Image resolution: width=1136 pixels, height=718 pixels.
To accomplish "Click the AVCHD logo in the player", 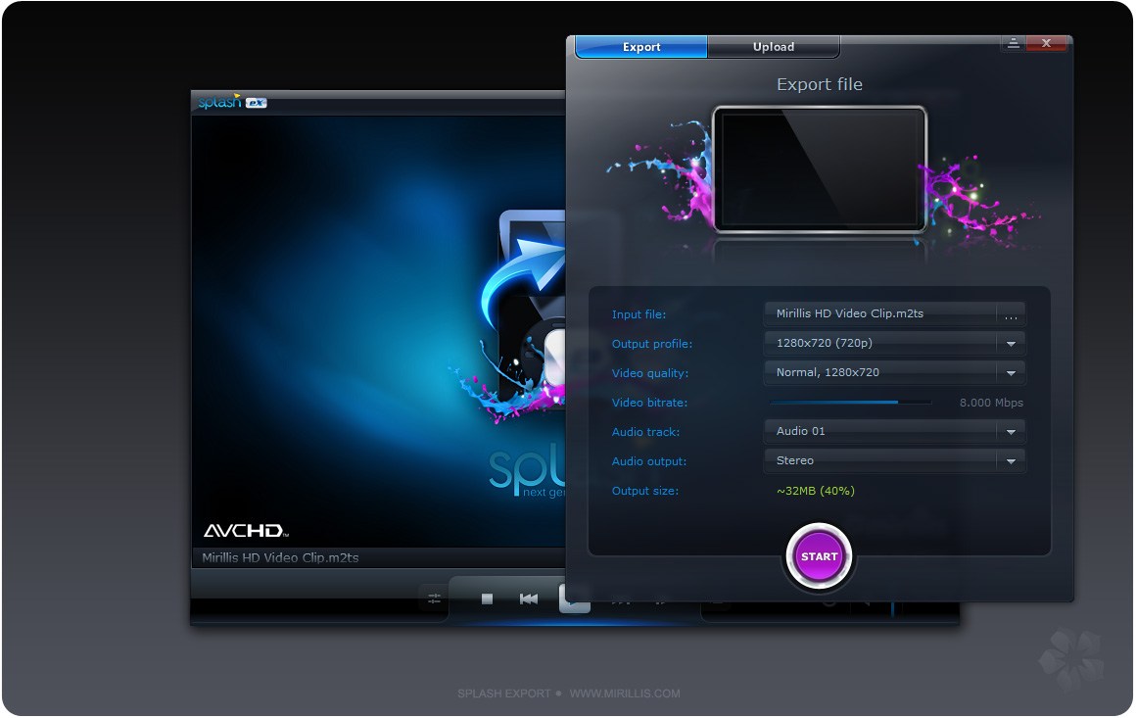I will click(246, 531).
